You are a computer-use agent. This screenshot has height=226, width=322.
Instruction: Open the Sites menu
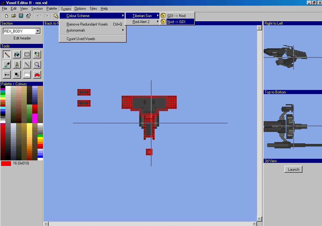point(93,9)
